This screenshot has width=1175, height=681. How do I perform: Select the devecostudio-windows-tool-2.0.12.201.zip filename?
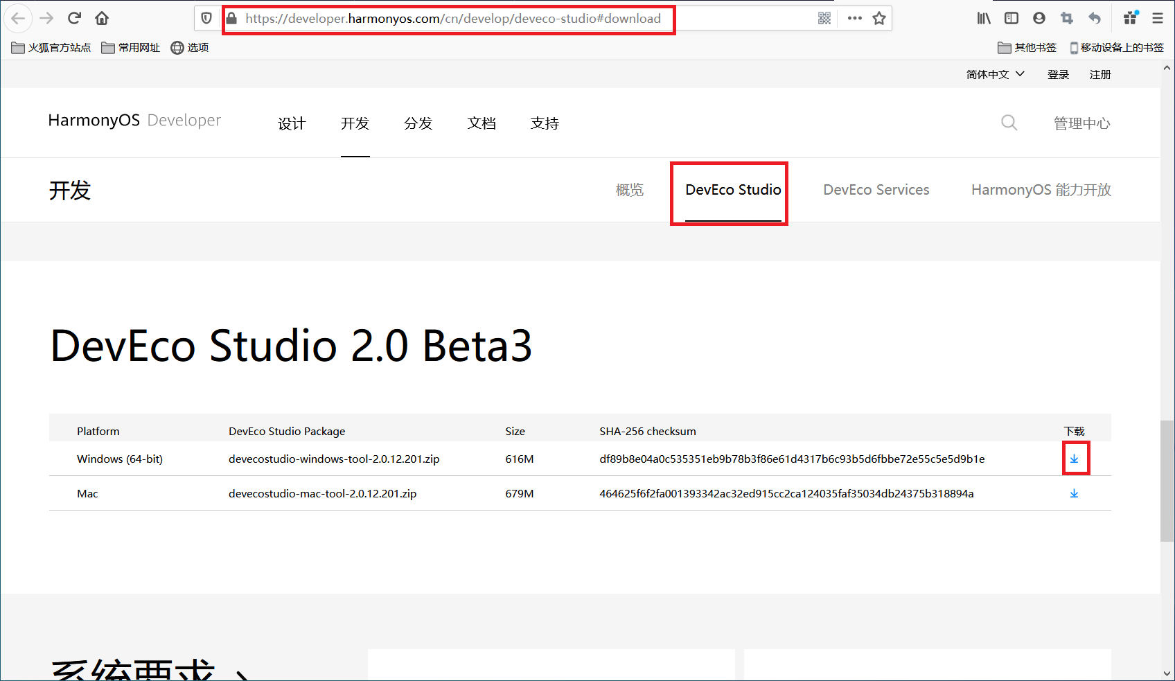pos(334,459)
